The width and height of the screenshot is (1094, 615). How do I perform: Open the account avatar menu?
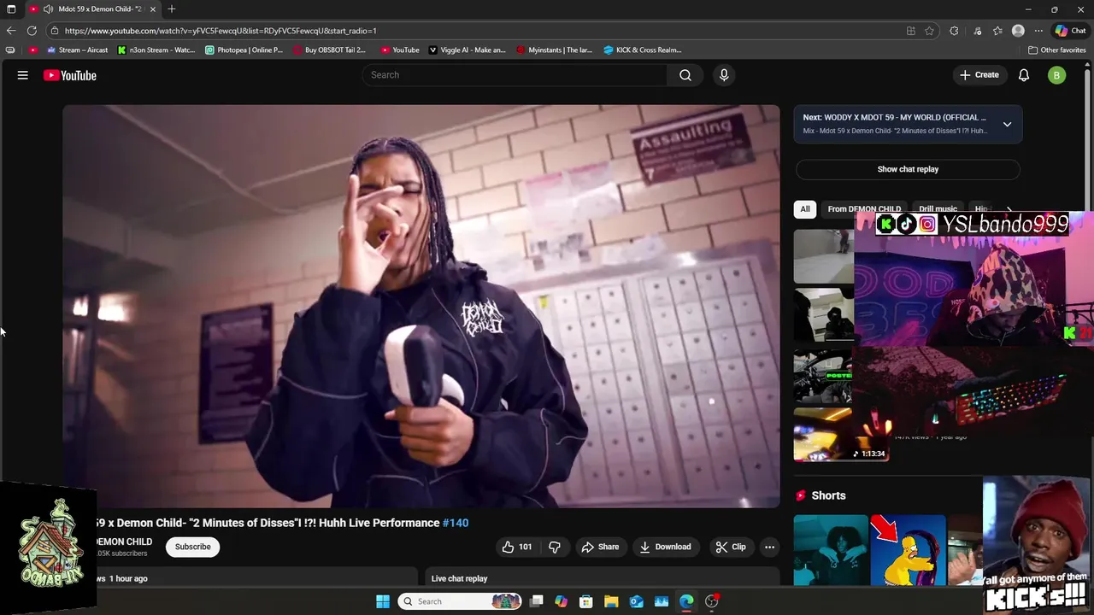click(x=1057, y=75)
